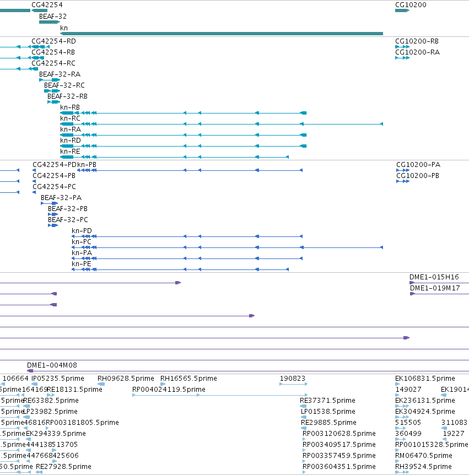The height and width of the screenshot is (475, 469).
Task: Click the BEAF-32-RC transcript label
Action: 64,85
